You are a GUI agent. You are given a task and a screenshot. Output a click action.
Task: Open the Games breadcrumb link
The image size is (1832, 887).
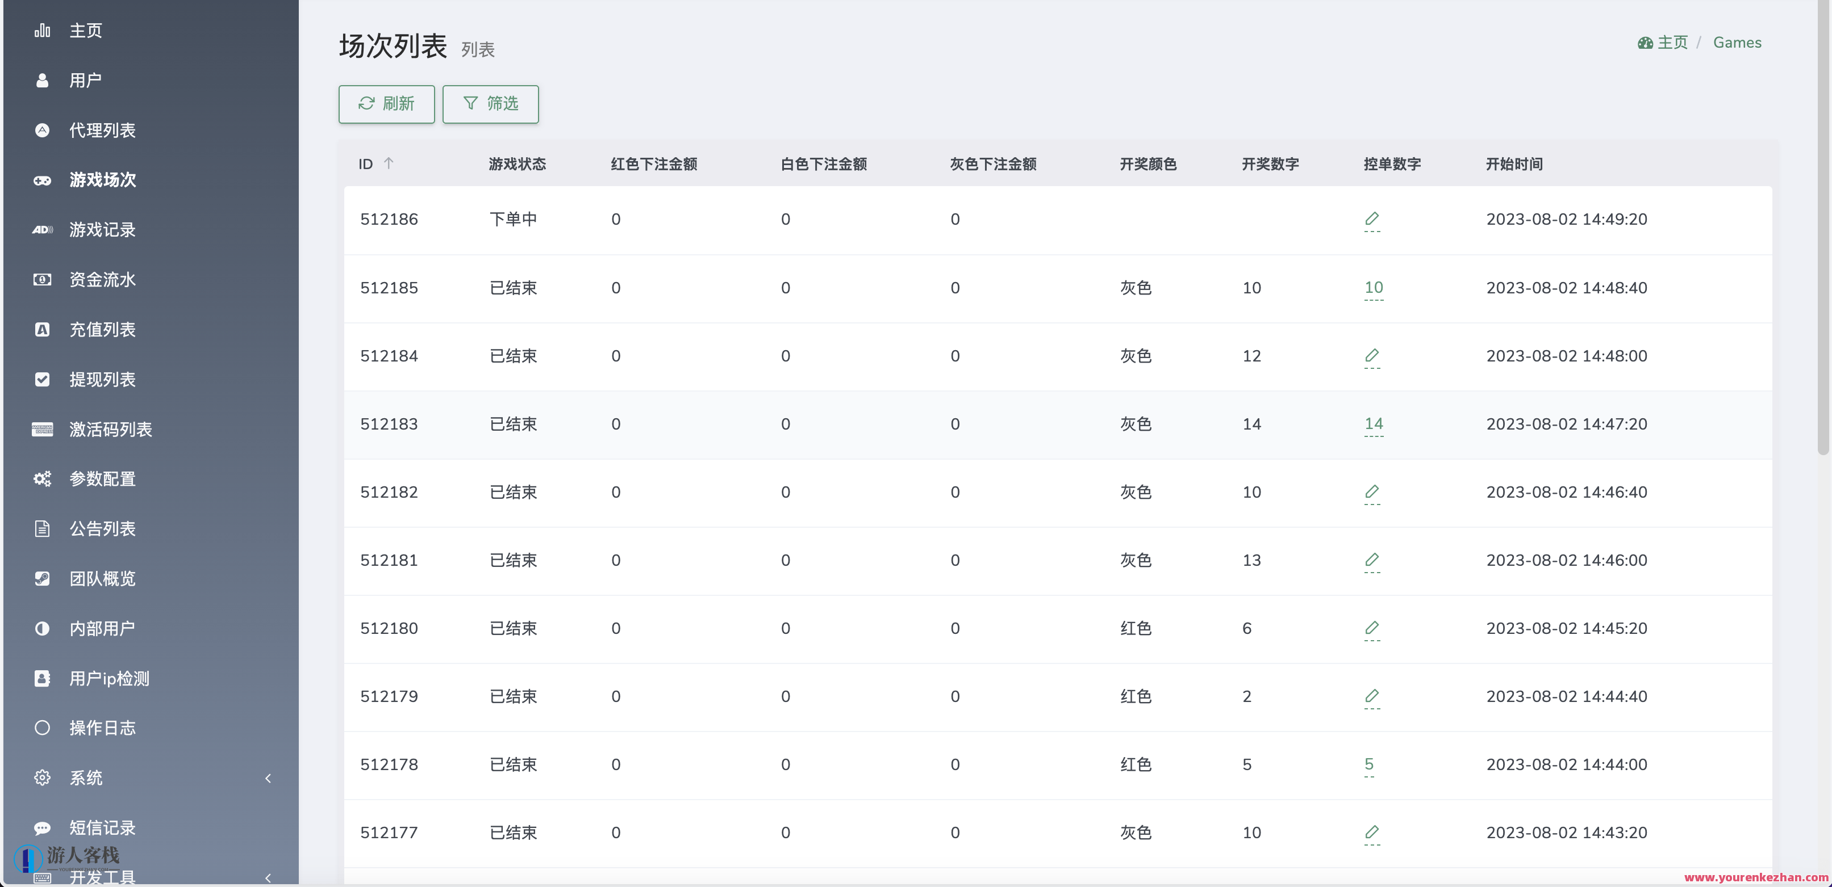(x=1737, y=42)
